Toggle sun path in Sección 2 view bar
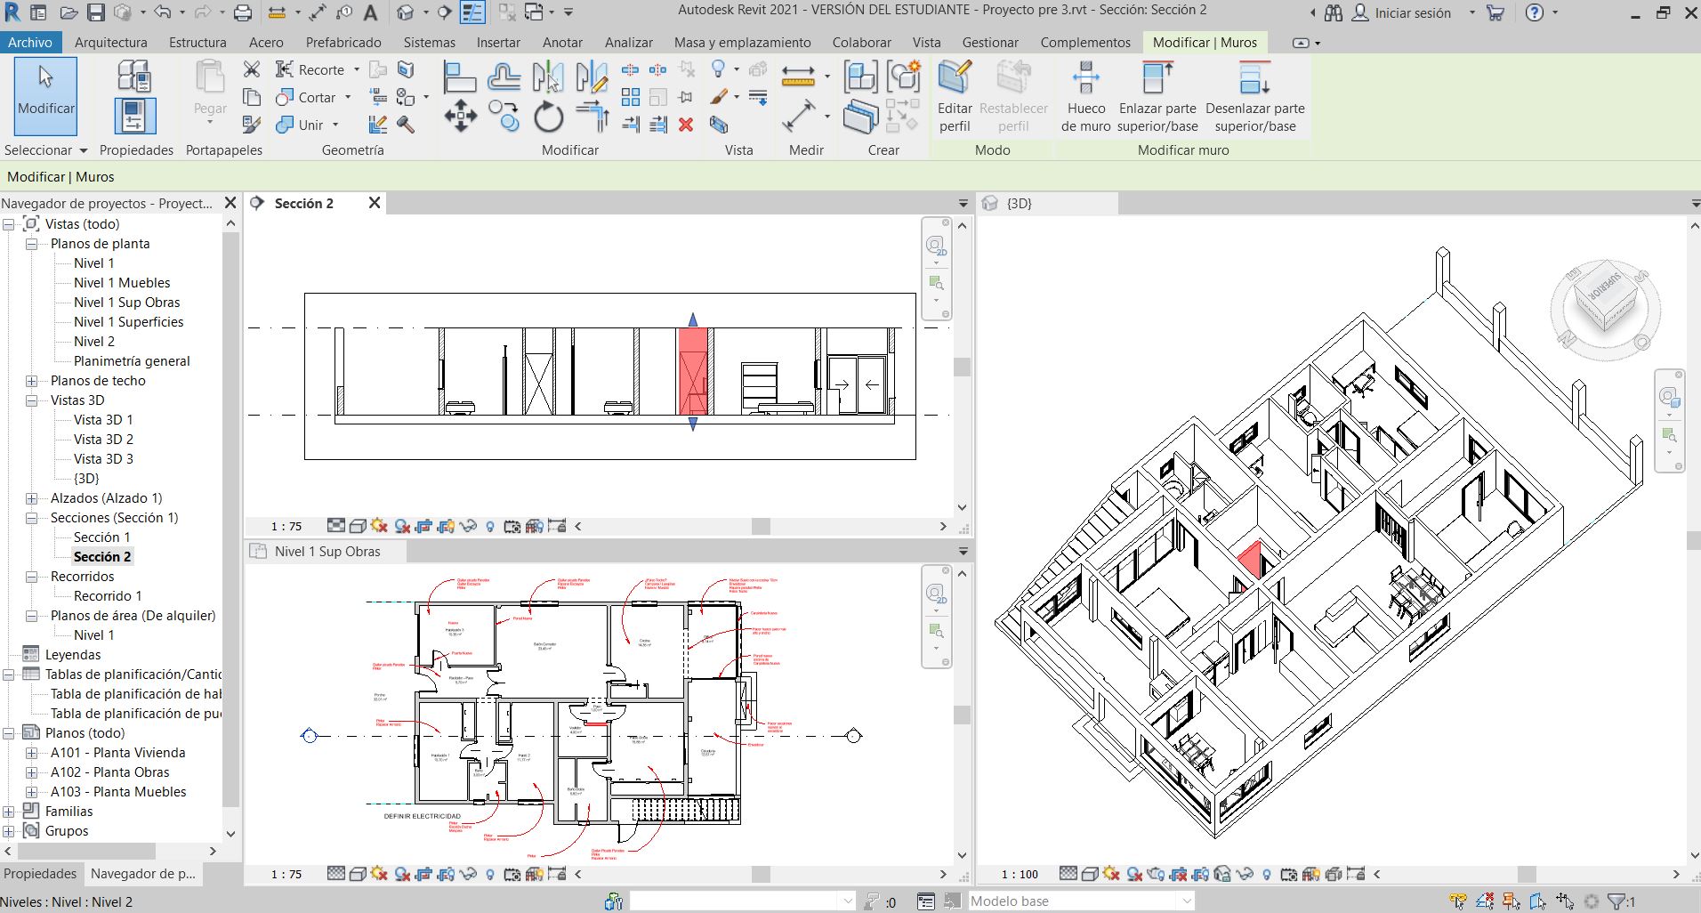This screenshot has width=1701, height=913. pyautogui.click(x=380, y=526)
